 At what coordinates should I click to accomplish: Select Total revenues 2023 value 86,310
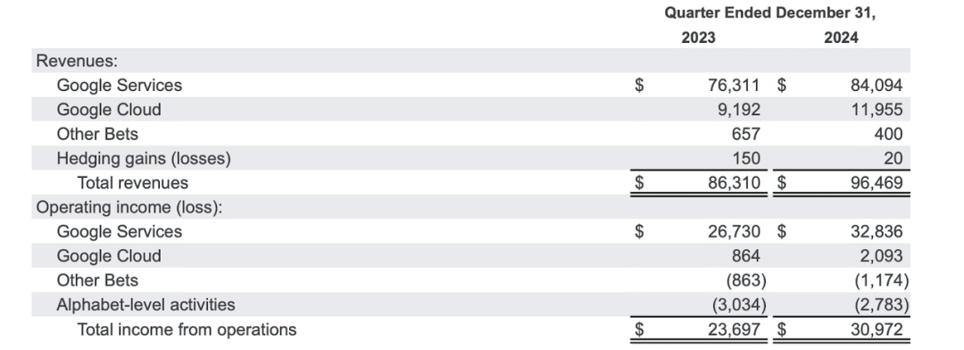point(734,183)
